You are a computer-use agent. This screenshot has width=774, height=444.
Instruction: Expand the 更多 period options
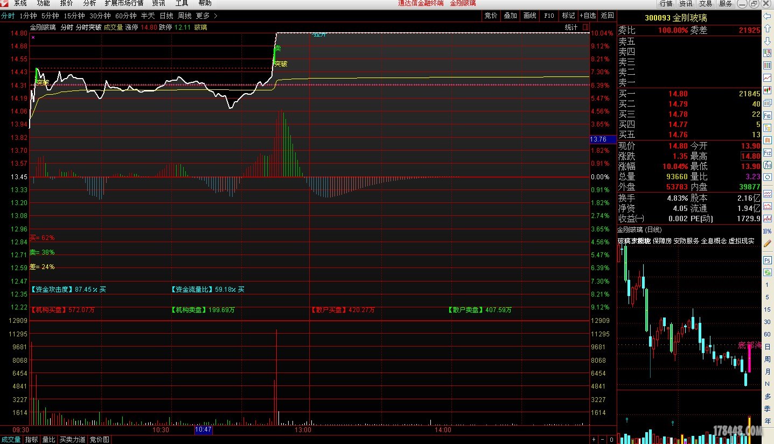pos(207,16)
